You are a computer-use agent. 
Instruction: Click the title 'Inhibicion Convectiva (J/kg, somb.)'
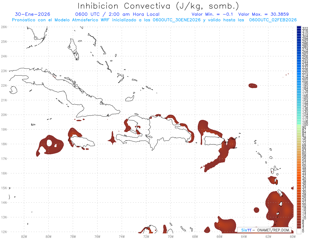(158, 6)
